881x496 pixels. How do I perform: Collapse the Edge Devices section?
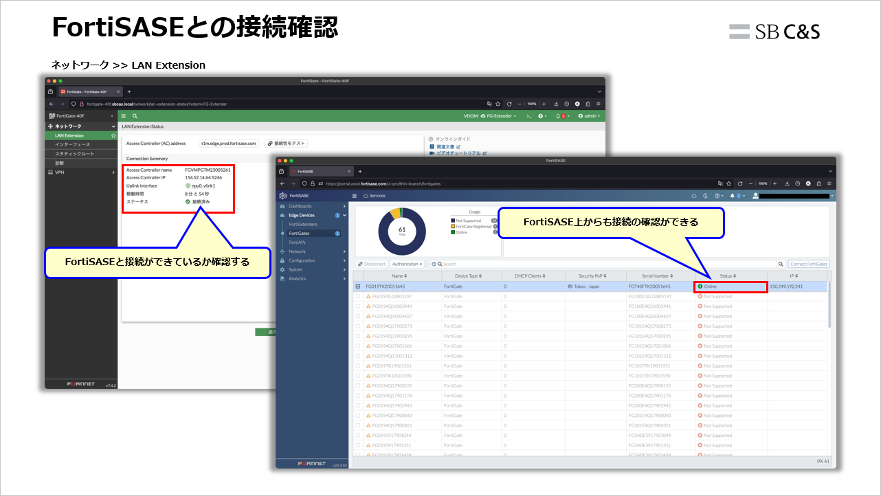pyautogui.click(x=344, y=215)
